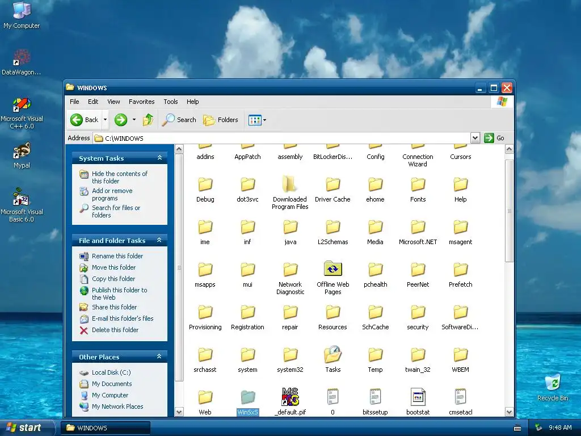Toggle the Folders pane button
Image resolution: width=581 pixels, height=436 pixels.
pos(221,120)
